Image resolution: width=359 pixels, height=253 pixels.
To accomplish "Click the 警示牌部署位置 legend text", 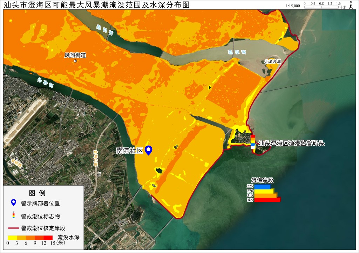I will (40, 203).
